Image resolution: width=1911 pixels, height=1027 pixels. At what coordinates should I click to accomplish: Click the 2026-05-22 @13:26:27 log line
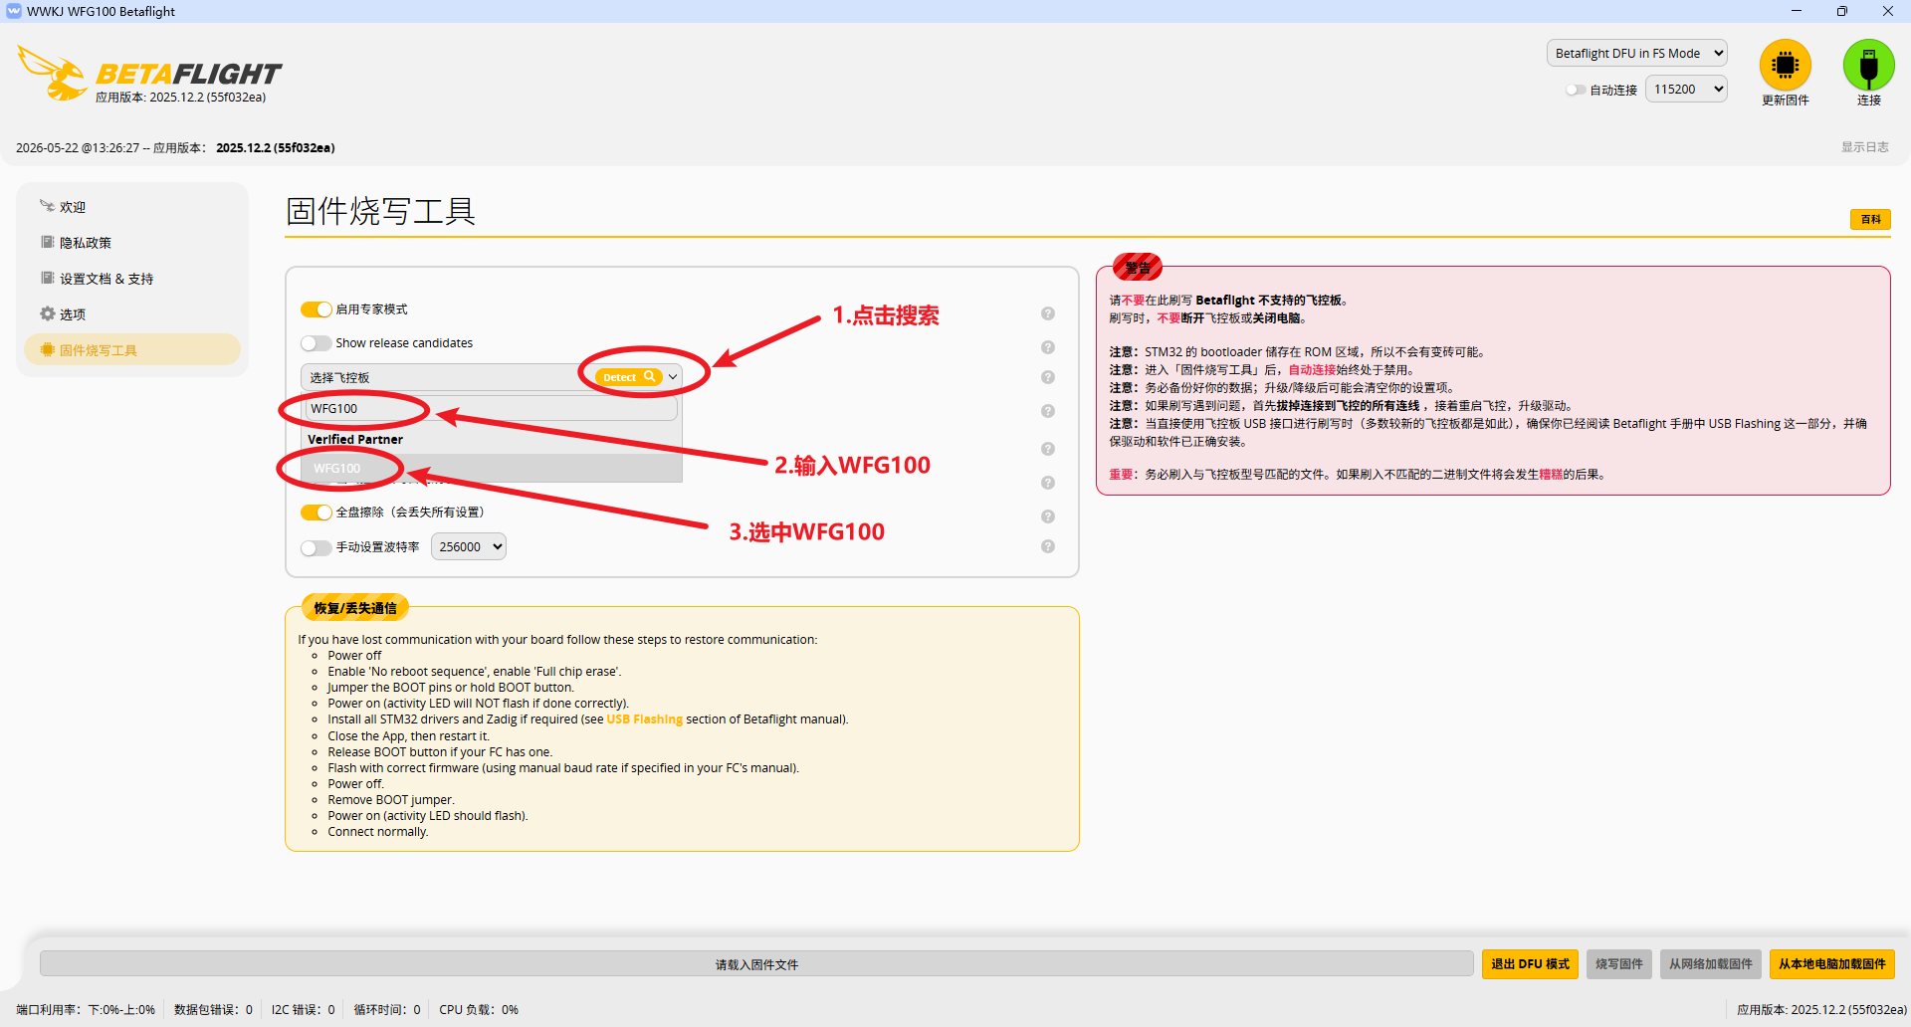coord(175,148)
